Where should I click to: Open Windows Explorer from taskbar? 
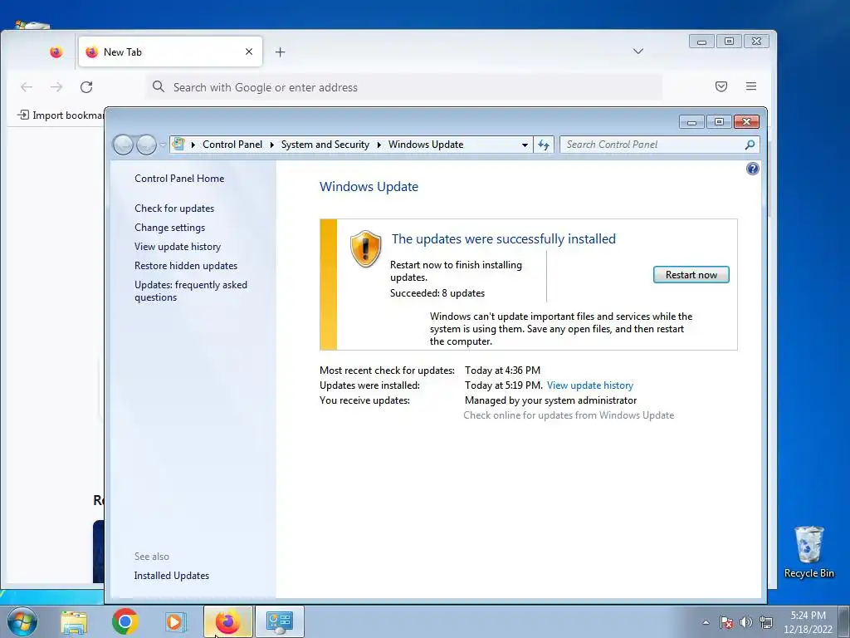tap(74, 621)
